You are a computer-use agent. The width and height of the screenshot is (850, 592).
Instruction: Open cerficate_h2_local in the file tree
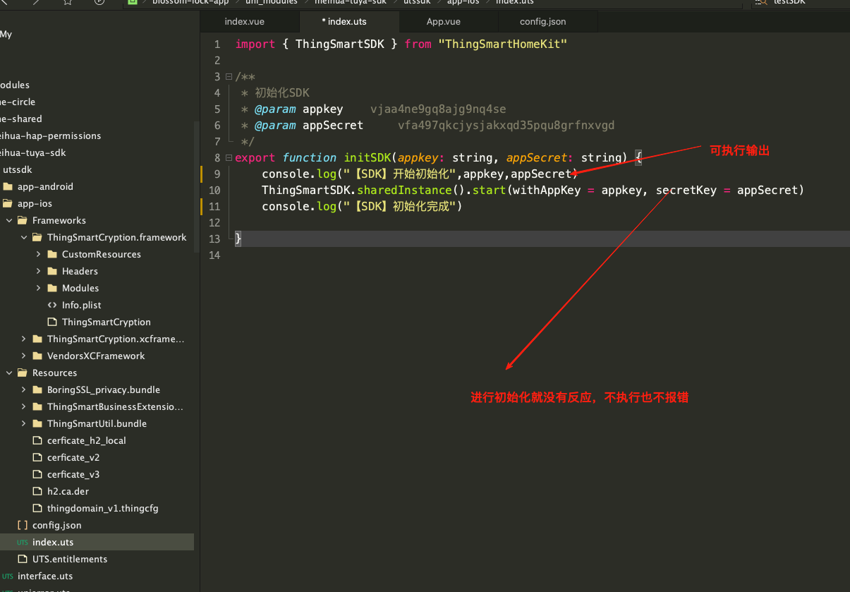(x=97, y=441)
